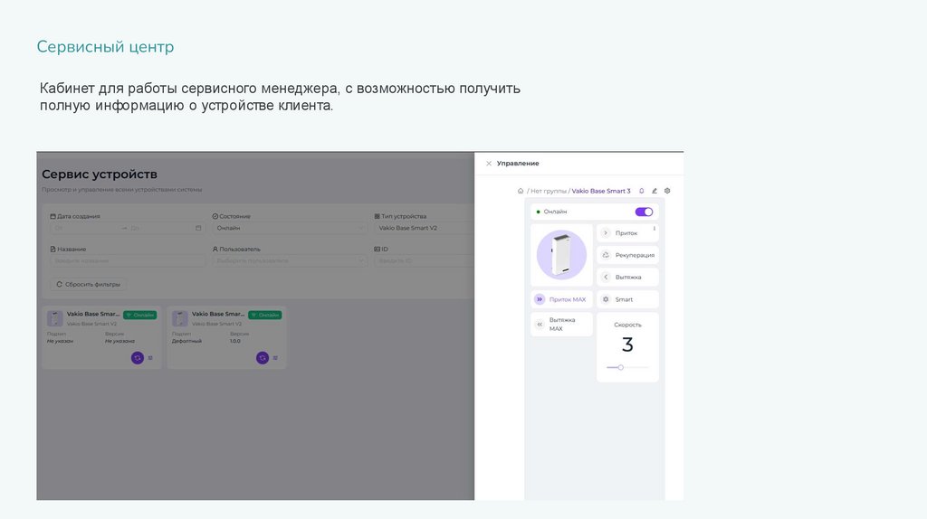Activate the Вытяжка MAX mode
The image size is (927, 519).
click(561, 325)
